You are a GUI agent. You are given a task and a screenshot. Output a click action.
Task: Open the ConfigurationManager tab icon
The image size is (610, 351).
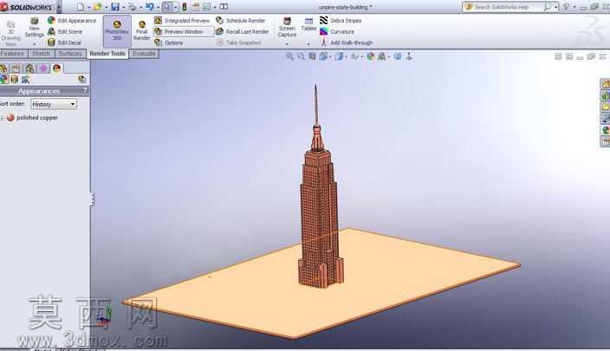coord(29,68)
